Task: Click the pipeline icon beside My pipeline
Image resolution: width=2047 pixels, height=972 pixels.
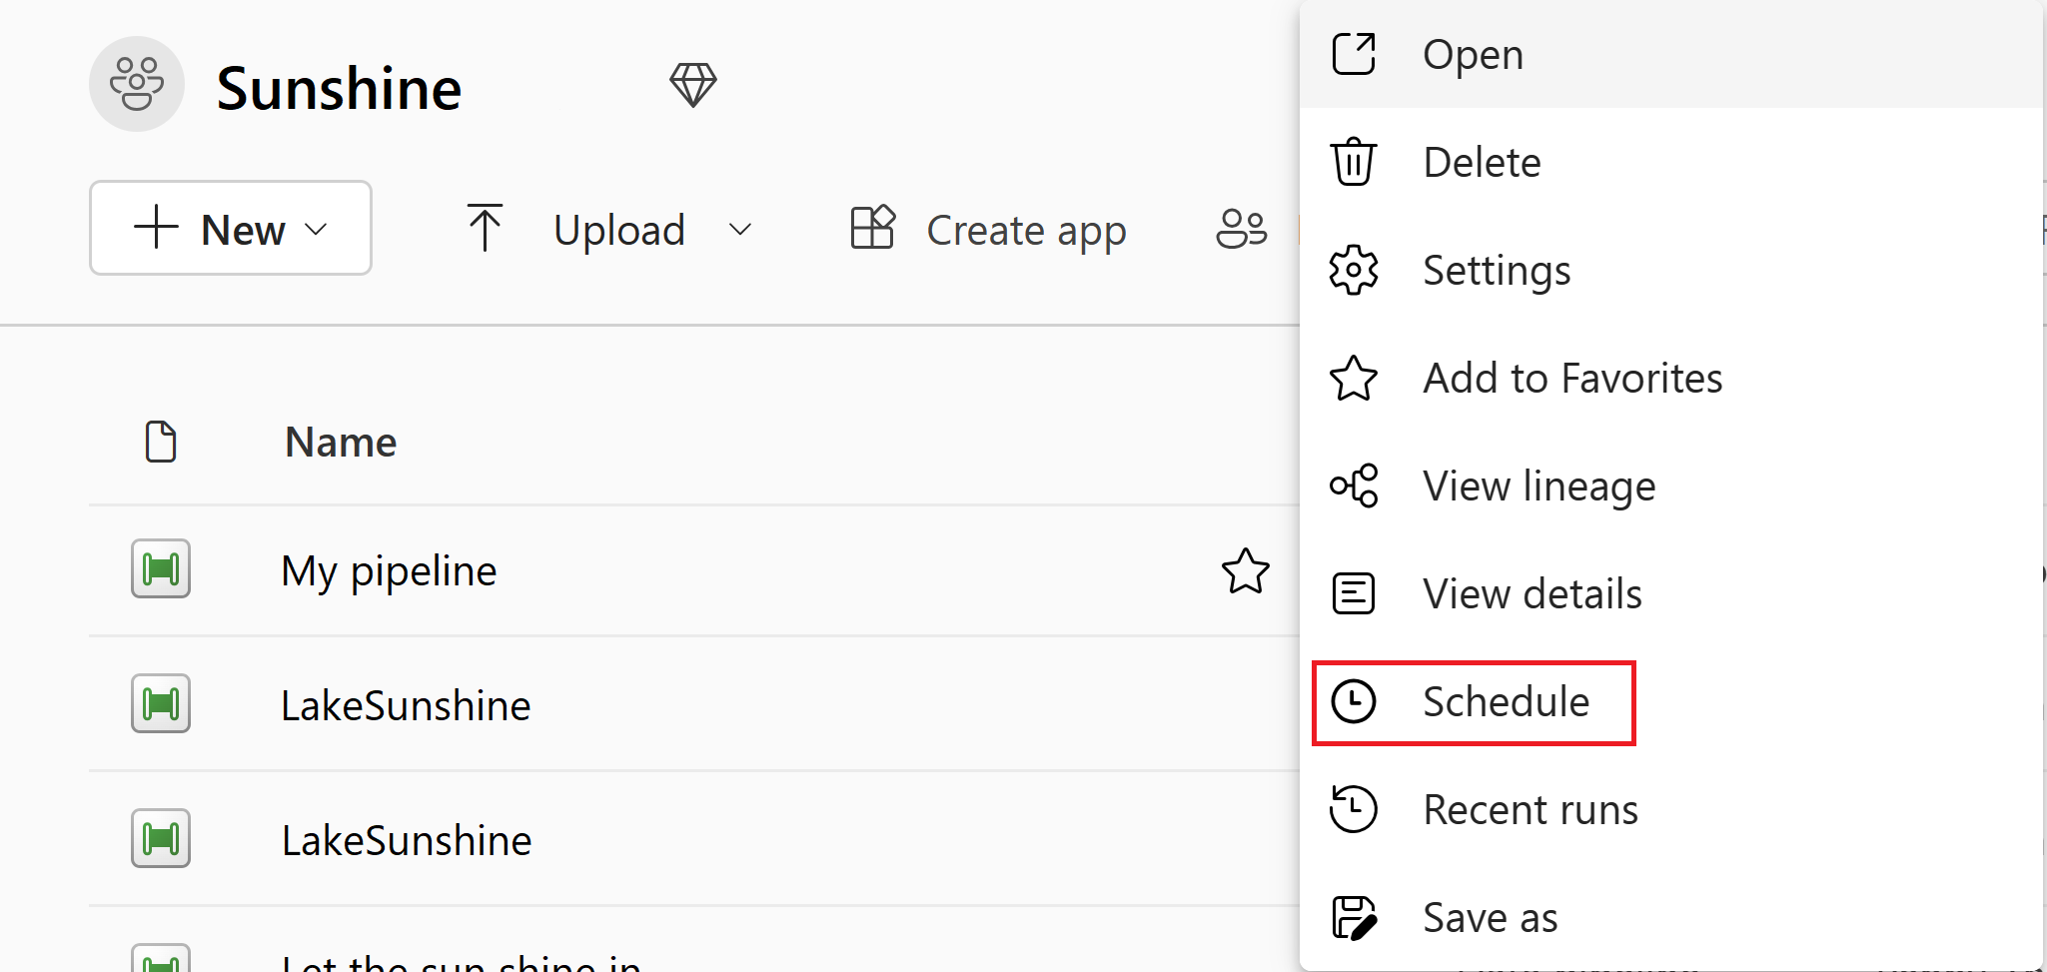Action: click(160, 569)
